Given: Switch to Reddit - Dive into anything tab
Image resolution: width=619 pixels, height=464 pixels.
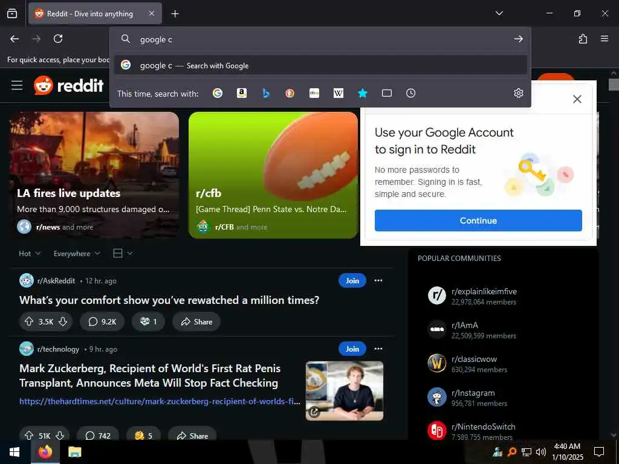Looking at the screenshot, I should pyautogui.click(x=95, y=14).
